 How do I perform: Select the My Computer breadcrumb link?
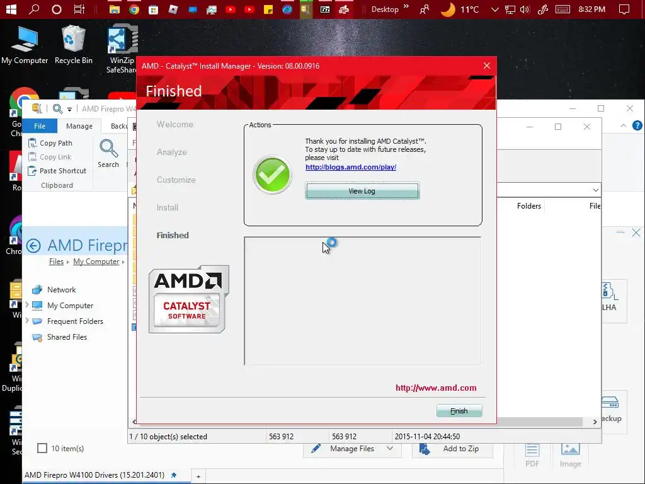click(x=96, y=262)
